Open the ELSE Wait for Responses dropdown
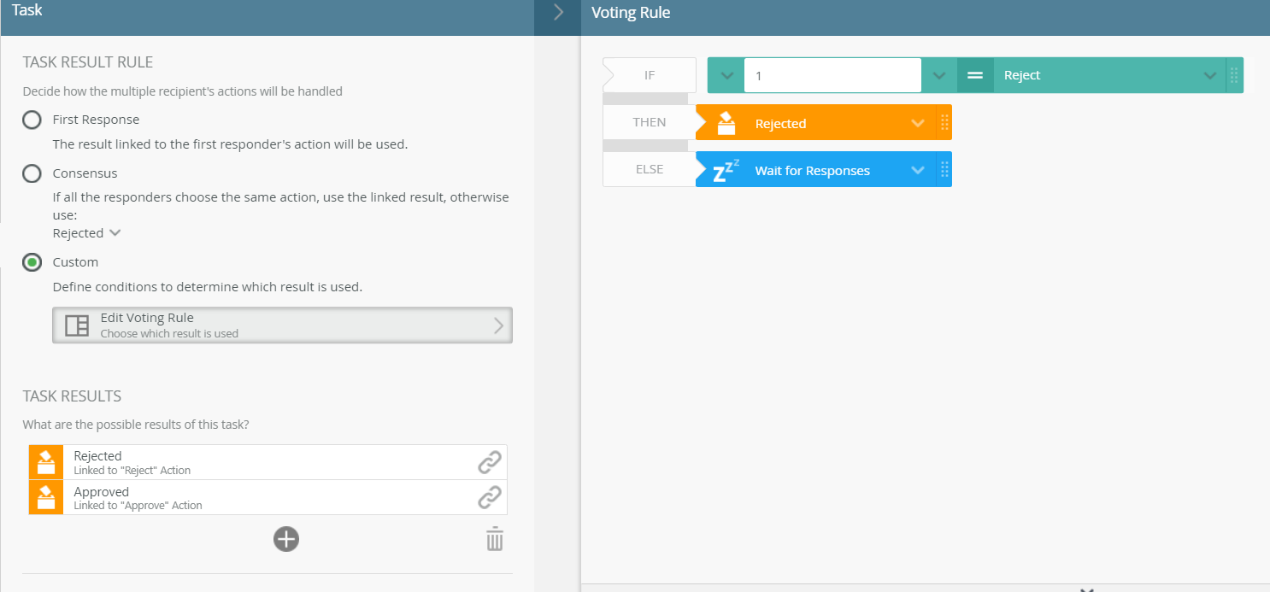Viewport: 1270px width, 592px height. click(918, 170)
